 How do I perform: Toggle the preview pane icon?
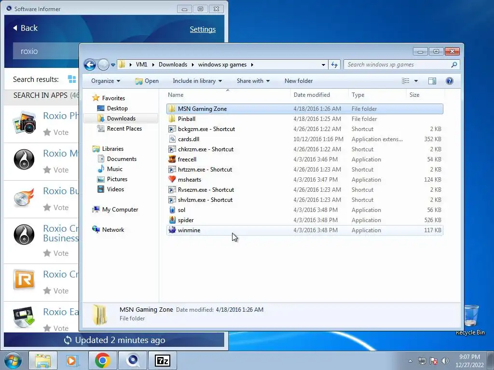pos(432,81)
